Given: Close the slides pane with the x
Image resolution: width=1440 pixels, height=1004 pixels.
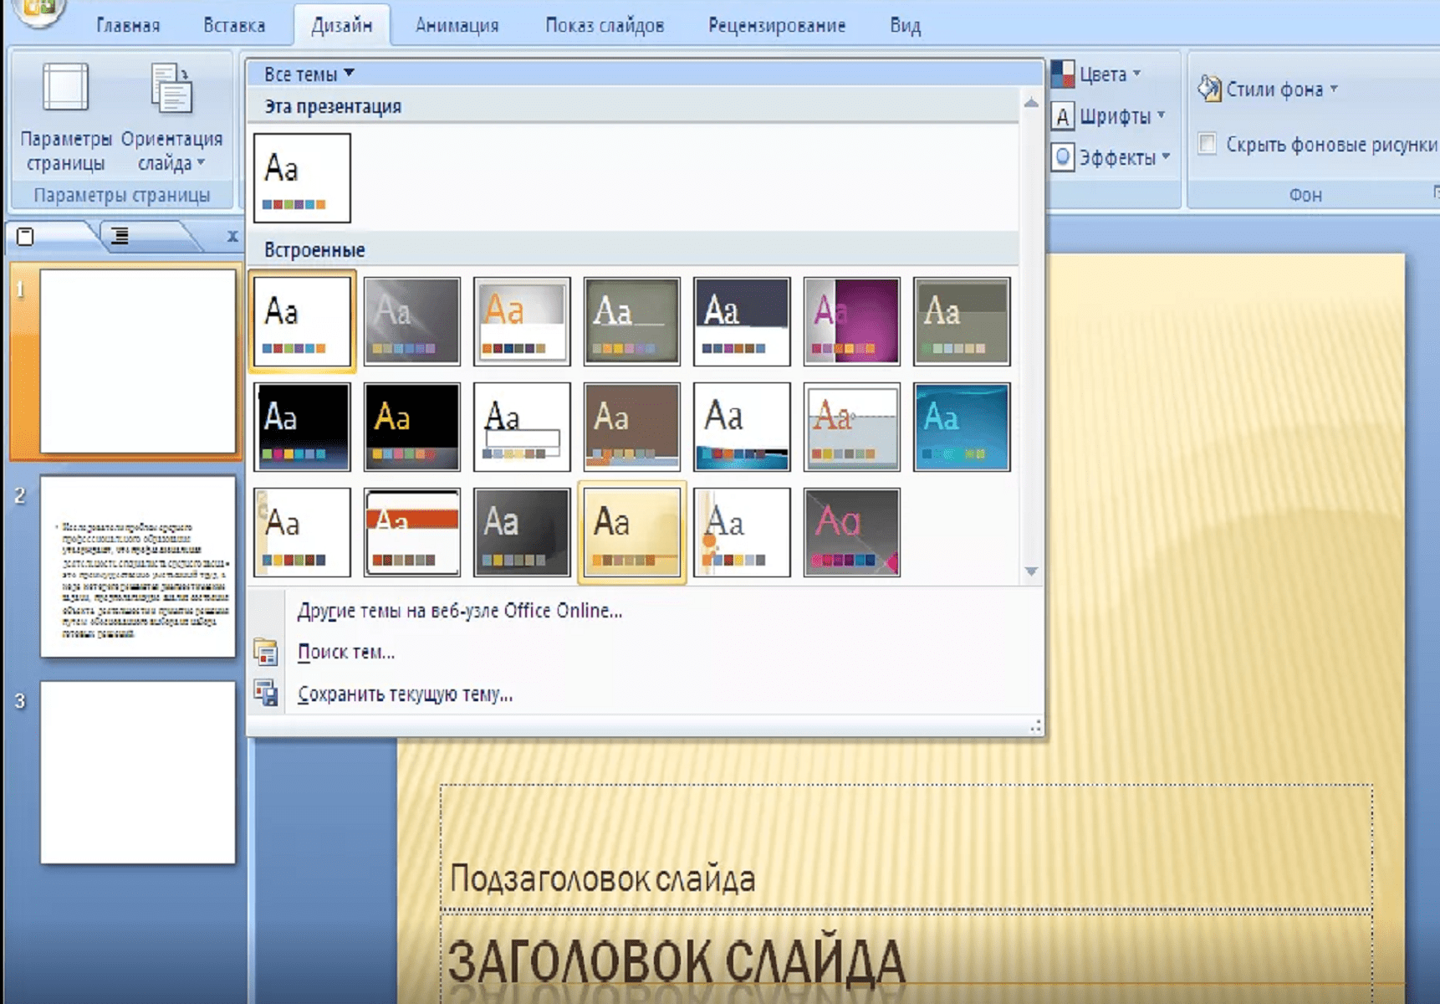Looking at the screenshot, I should [232, 237].
